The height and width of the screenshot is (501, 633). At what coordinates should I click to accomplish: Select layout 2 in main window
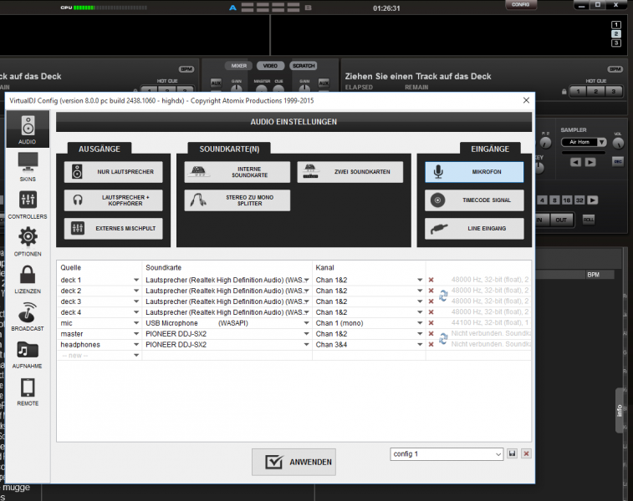point(616,34)
